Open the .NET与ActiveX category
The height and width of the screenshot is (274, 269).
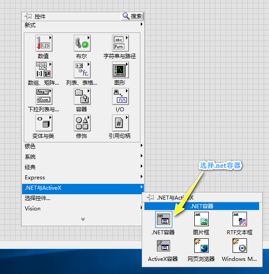(x=83, y=189)
